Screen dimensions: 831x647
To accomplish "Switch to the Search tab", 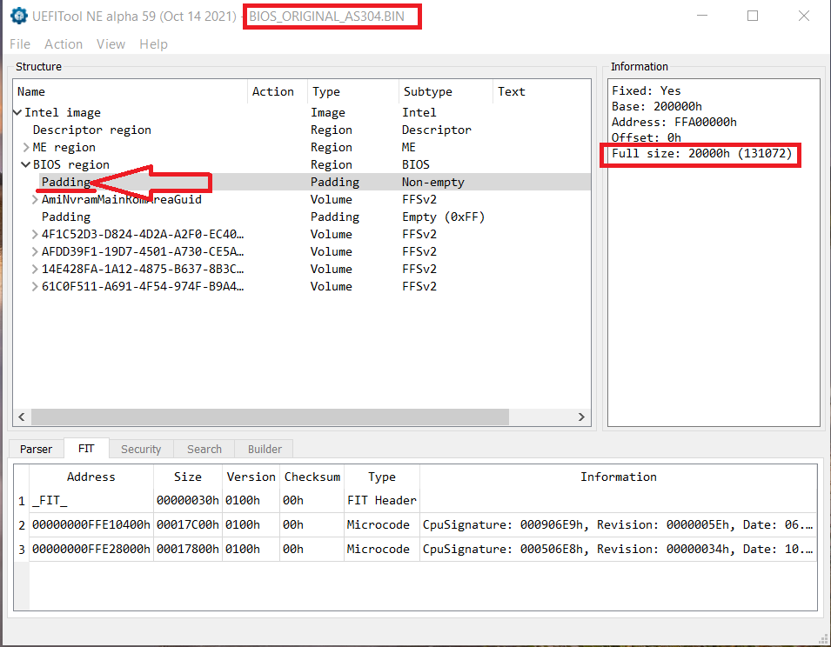I will click(x=204, y=449).
